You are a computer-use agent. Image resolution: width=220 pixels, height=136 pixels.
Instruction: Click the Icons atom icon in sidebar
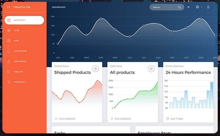[9, 31]
